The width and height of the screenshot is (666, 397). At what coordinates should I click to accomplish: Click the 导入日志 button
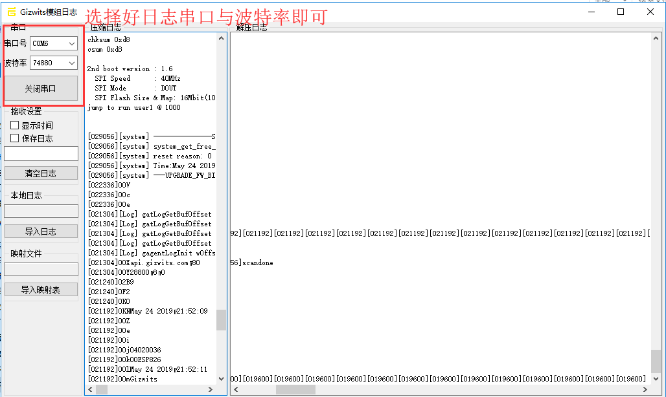pos(41,231)
